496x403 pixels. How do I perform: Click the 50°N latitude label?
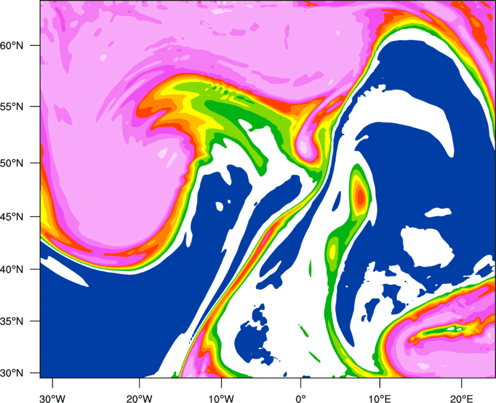pyautogui.click(x=12, y=164)
